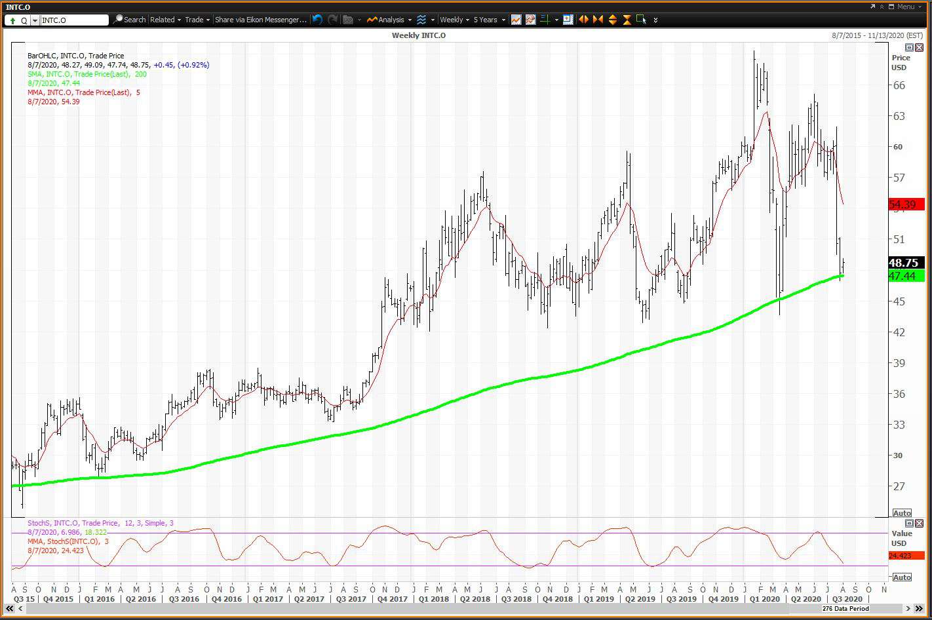The image size is (932, 620).
Task: Minimize the stochastic Value pane
Action: point(909,524)
